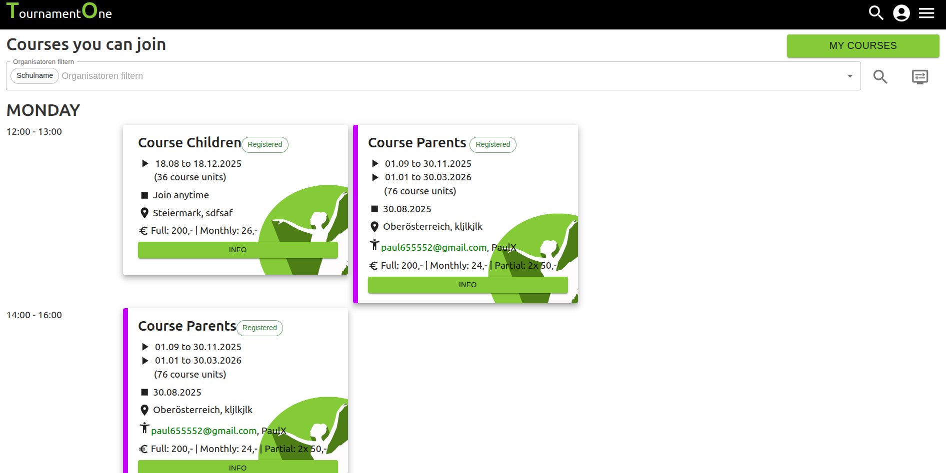Open the user account profile icon
Image resolution: width=946 pixels, height=473 pixels.
pos(901,13)
